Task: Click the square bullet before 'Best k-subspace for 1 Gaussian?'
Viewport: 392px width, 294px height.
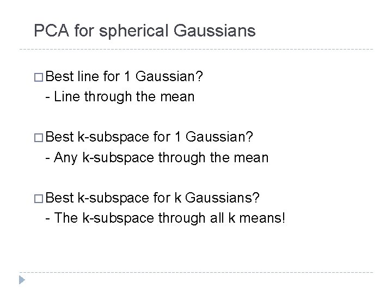Action: point(39,138)
